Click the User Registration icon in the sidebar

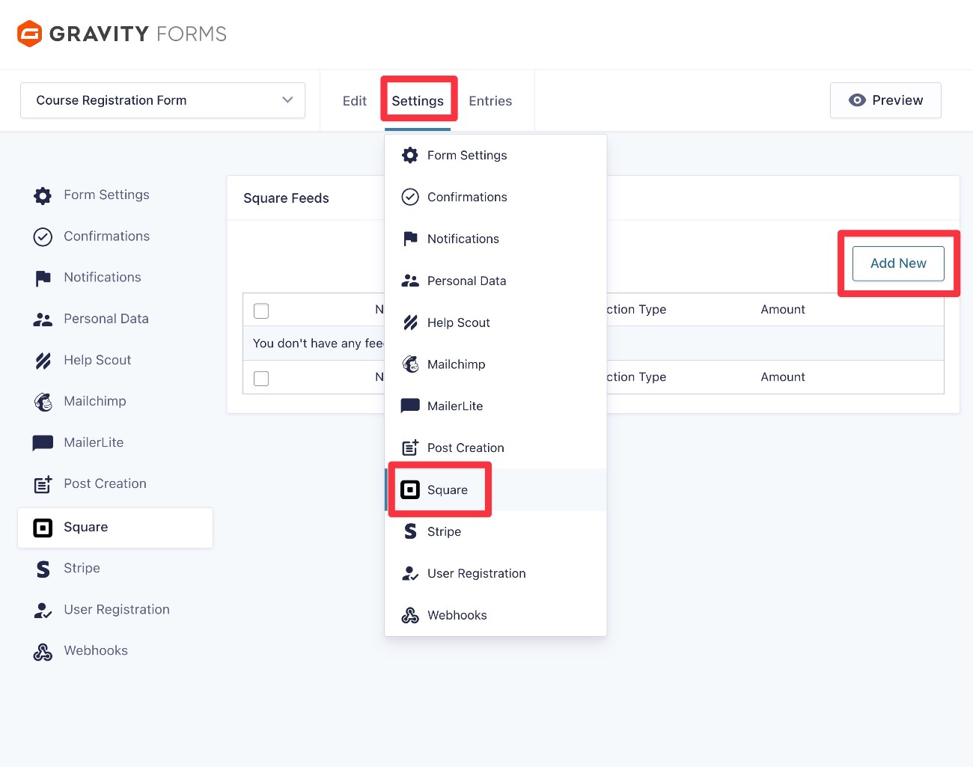click(x=43, y=609)
